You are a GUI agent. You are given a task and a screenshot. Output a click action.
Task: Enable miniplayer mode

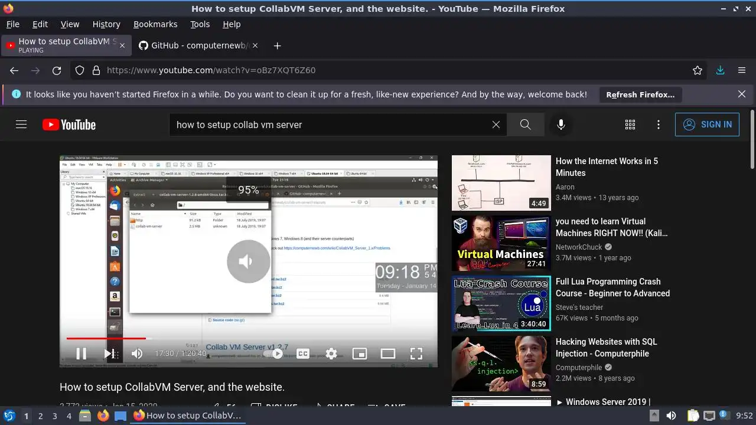tap(360, 354)
